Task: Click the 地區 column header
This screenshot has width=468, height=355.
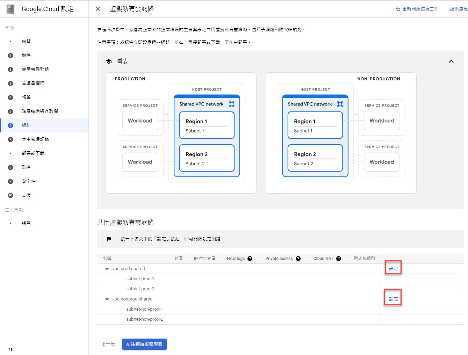Action: (179, 259)
